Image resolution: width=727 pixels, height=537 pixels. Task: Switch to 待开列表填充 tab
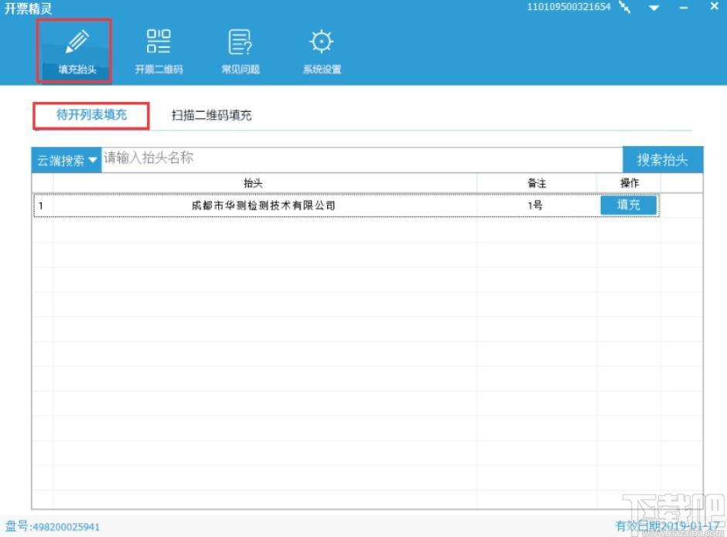click(x=91, y=115)
